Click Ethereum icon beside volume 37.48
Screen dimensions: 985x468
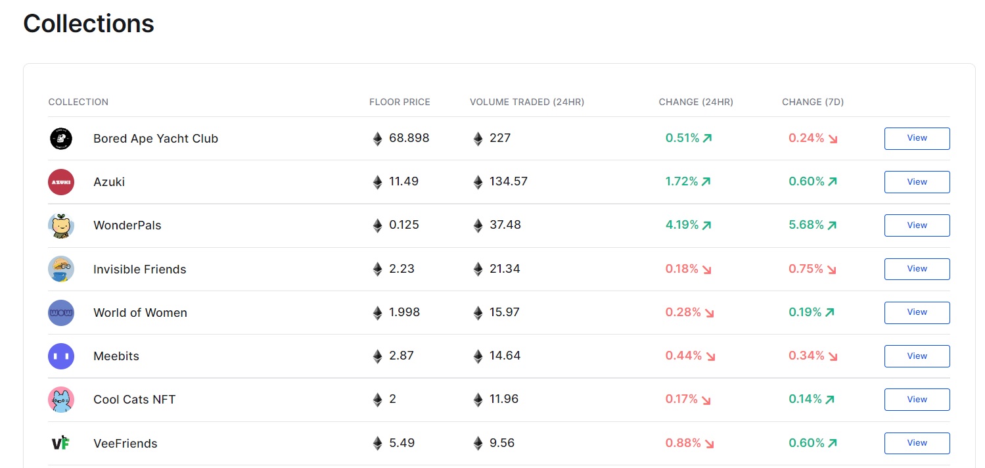(x=478, y=225)
